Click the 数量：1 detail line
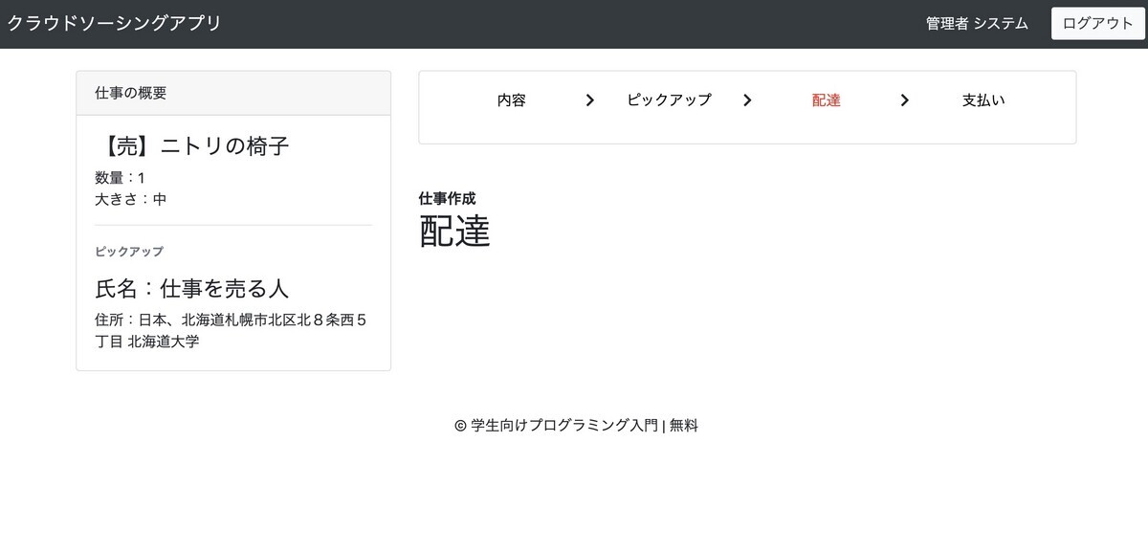Viewport: 1148px width, 553px height. click(x=117, y=177)
